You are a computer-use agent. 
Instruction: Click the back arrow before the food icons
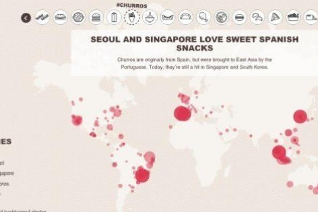click(x=26, y=18)
